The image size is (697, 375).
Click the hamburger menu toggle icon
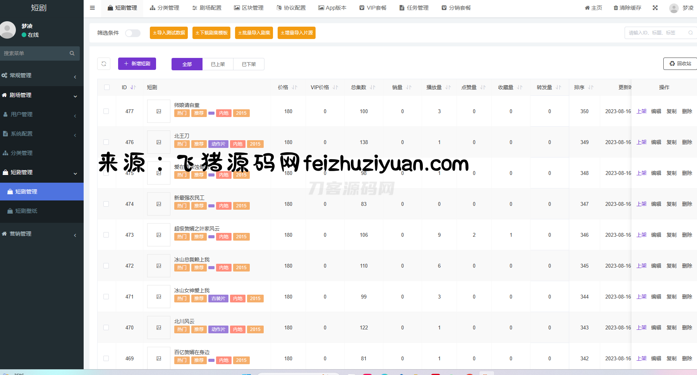point(92,8)
